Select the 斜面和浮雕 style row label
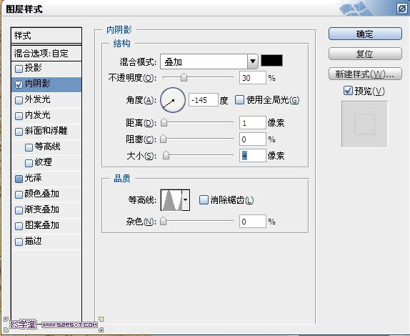The width and height of the screenshot is (410, 336). 46,131
